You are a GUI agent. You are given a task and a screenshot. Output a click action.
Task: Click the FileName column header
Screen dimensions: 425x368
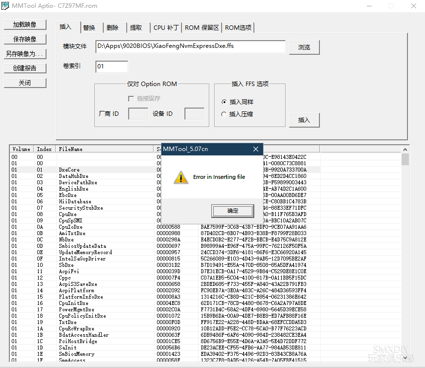coord(105,149)
